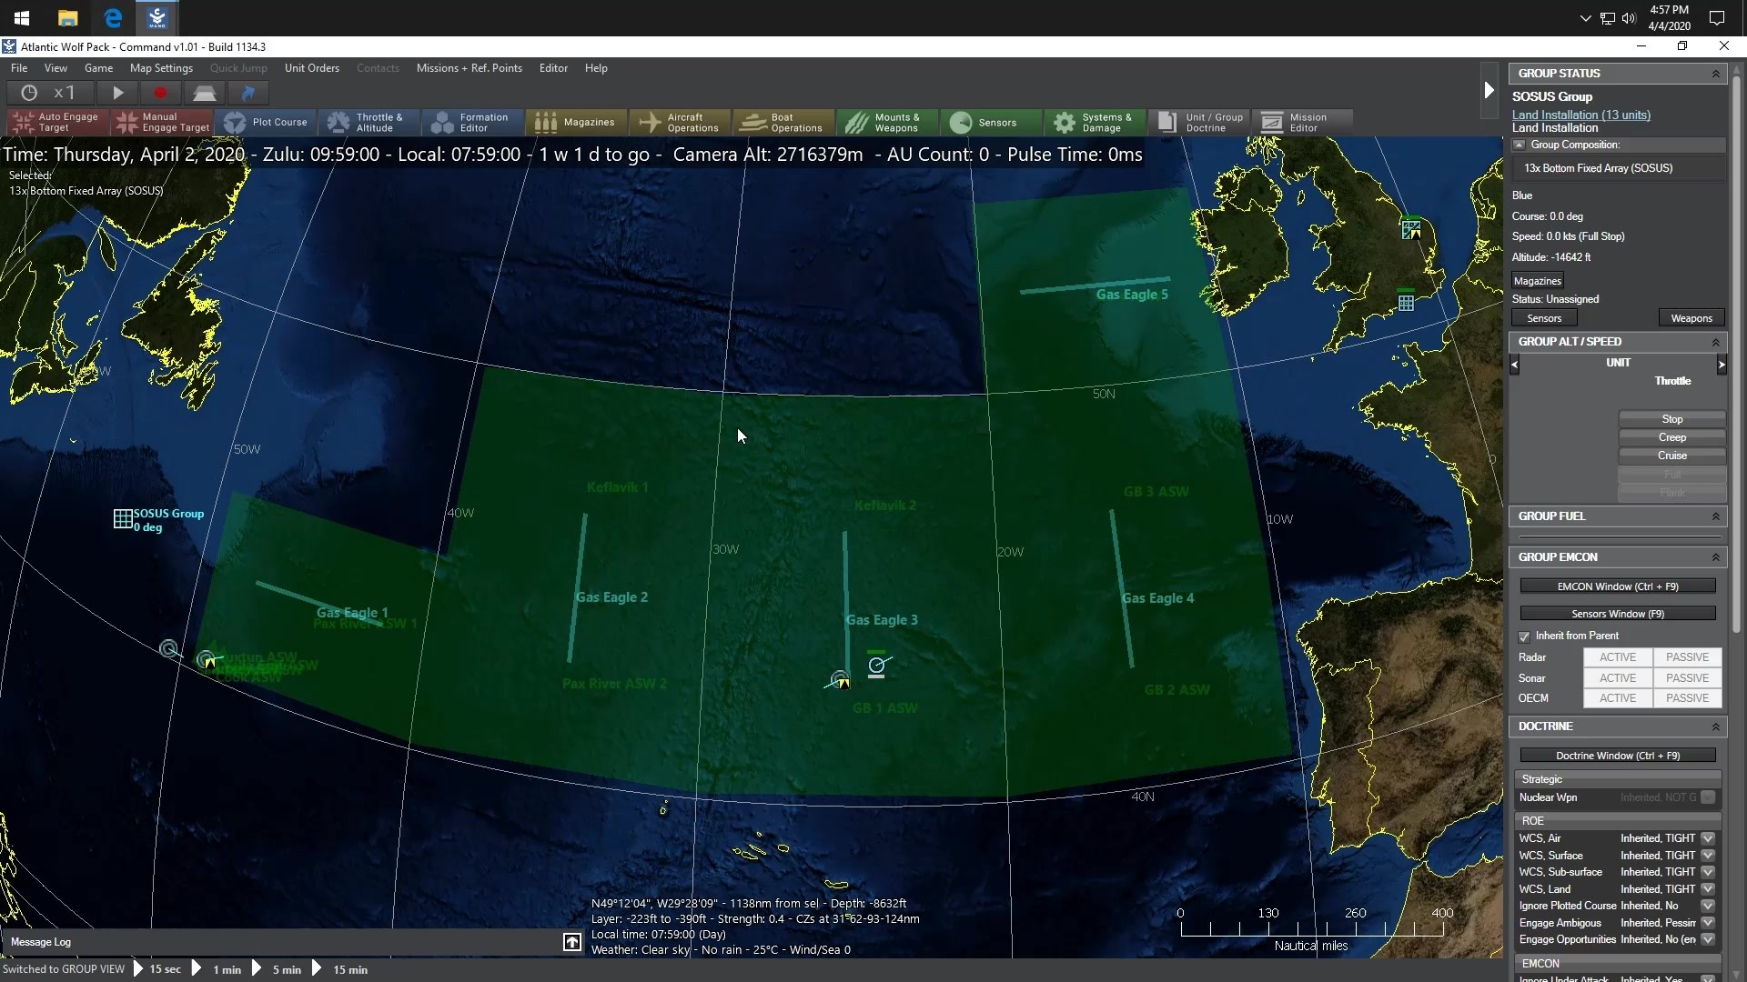This screenshot has height=982, width=1747.
Task: Open the Sensors toolbar tool
Action: click(x=992, y=122)
